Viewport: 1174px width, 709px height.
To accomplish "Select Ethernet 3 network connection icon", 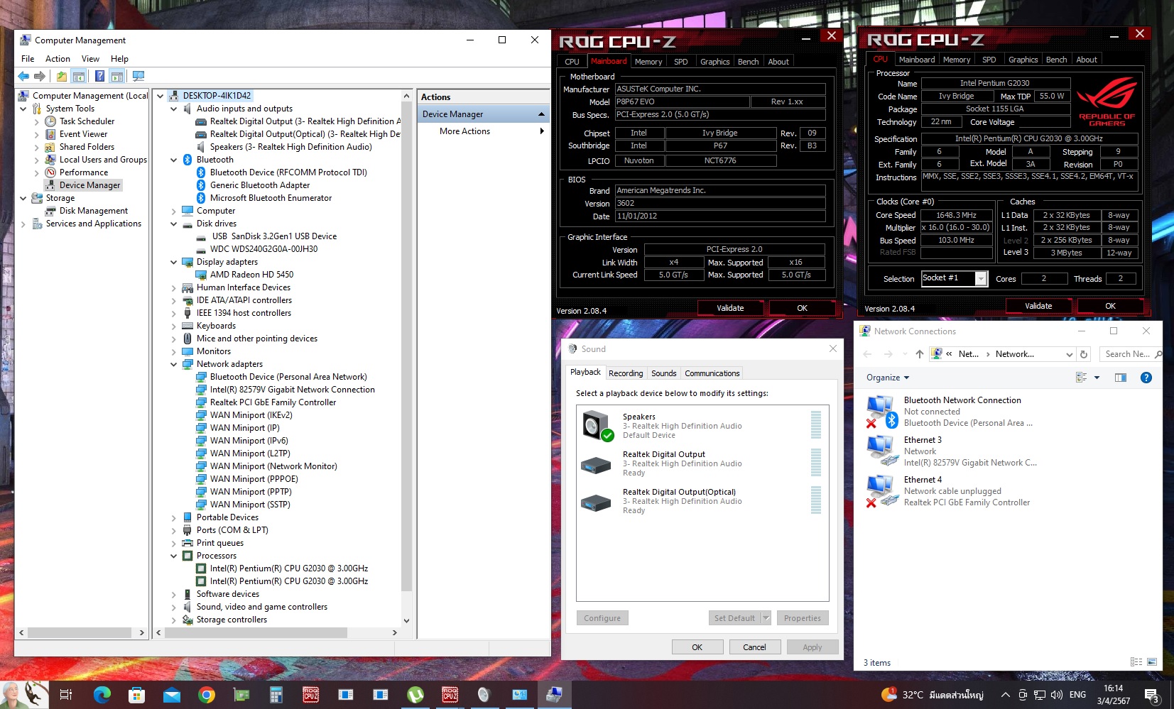I will pos(882,451).
